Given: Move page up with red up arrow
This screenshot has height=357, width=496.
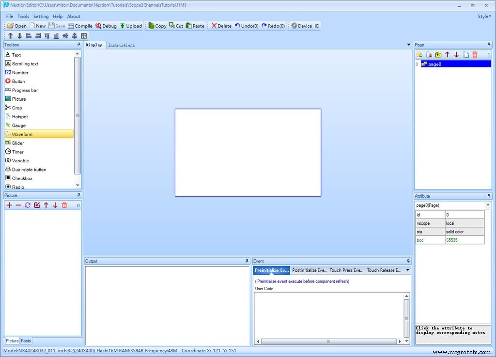Looking at the screenshot, I should click(x=447, y=55).
